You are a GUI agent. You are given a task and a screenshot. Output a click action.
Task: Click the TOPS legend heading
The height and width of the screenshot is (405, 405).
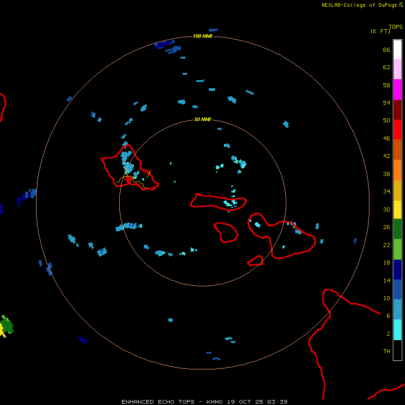396,27
